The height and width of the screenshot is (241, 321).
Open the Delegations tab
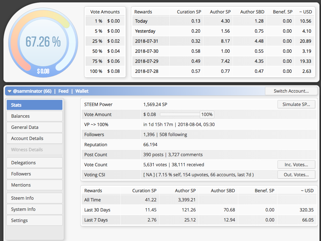point(35,163)
